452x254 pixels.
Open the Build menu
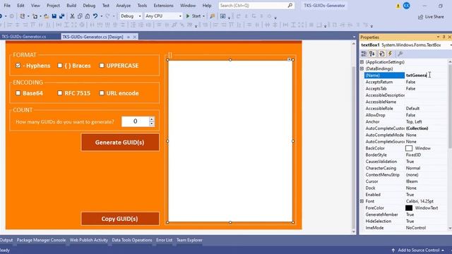tap(71, 6)
